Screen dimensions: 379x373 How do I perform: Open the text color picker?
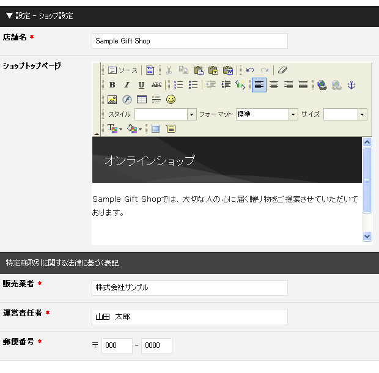tap(115, 128)
